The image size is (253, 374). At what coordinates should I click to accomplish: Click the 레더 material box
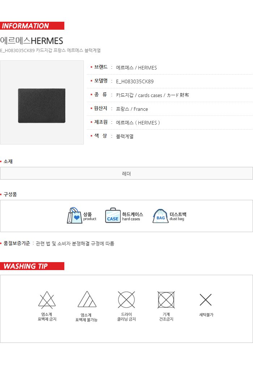[126, 173]
